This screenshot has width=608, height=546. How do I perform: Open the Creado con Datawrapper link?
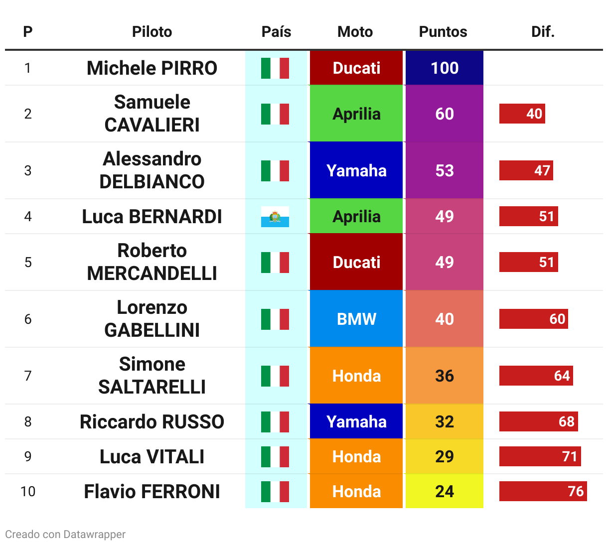click(65, 535)
